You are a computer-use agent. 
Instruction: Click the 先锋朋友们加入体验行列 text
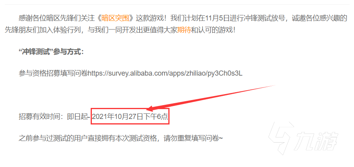click(x=42, y=30)
